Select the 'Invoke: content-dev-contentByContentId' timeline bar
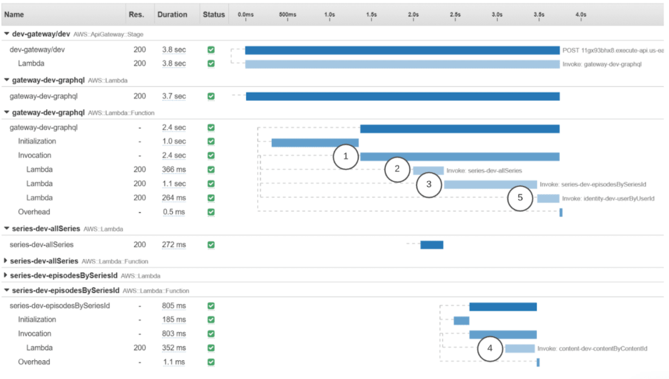 click(520, 348)
